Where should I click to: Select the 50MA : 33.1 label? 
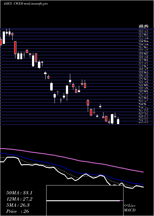coord(19,193)
